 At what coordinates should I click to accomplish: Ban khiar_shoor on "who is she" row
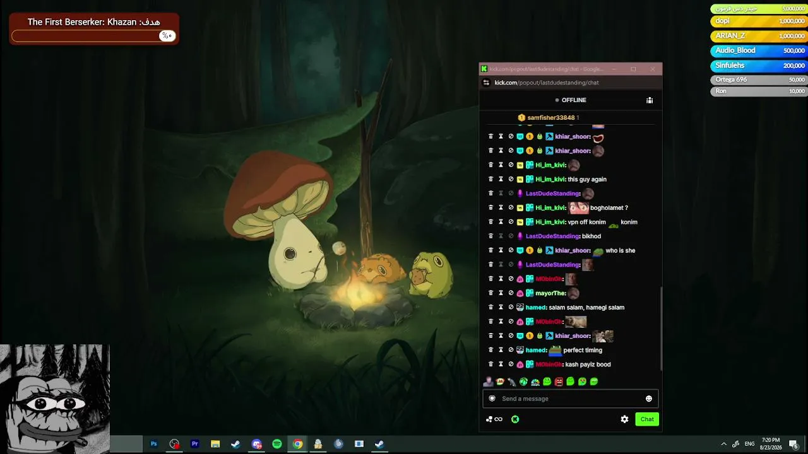[511, 250]
